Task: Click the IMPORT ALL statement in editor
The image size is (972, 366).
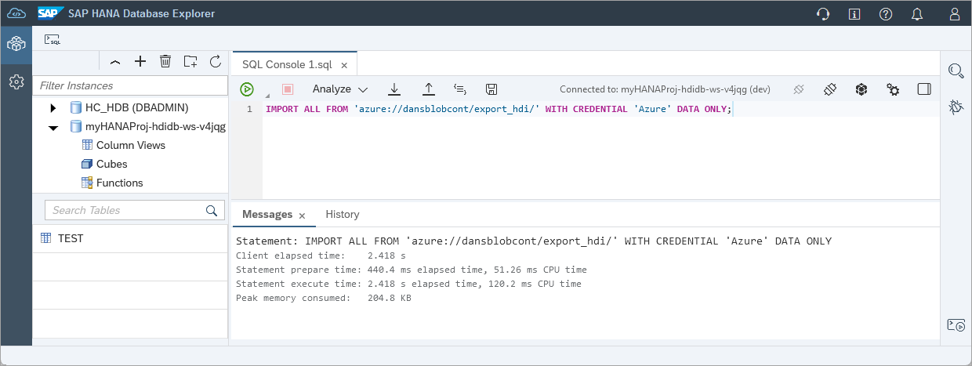Action: 499,109
